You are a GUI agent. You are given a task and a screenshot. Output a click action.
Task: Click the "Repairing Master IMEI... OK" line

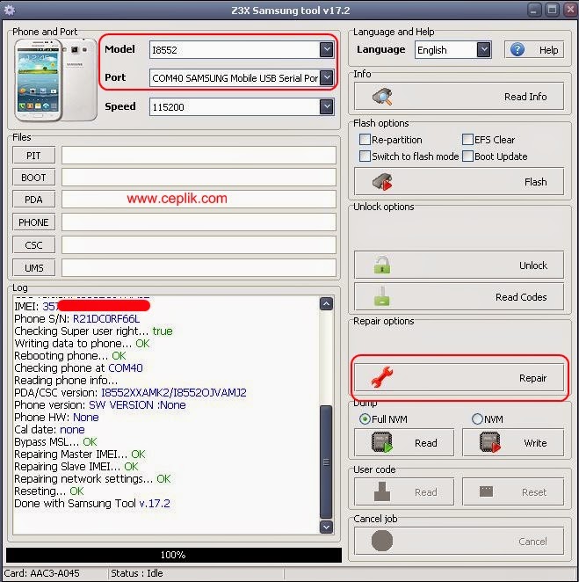click(x=80, y=454)
